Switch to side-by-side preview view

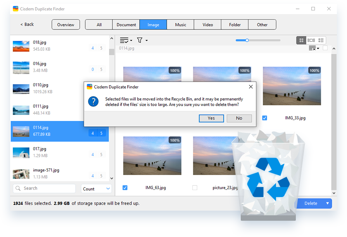coord(311,40)
